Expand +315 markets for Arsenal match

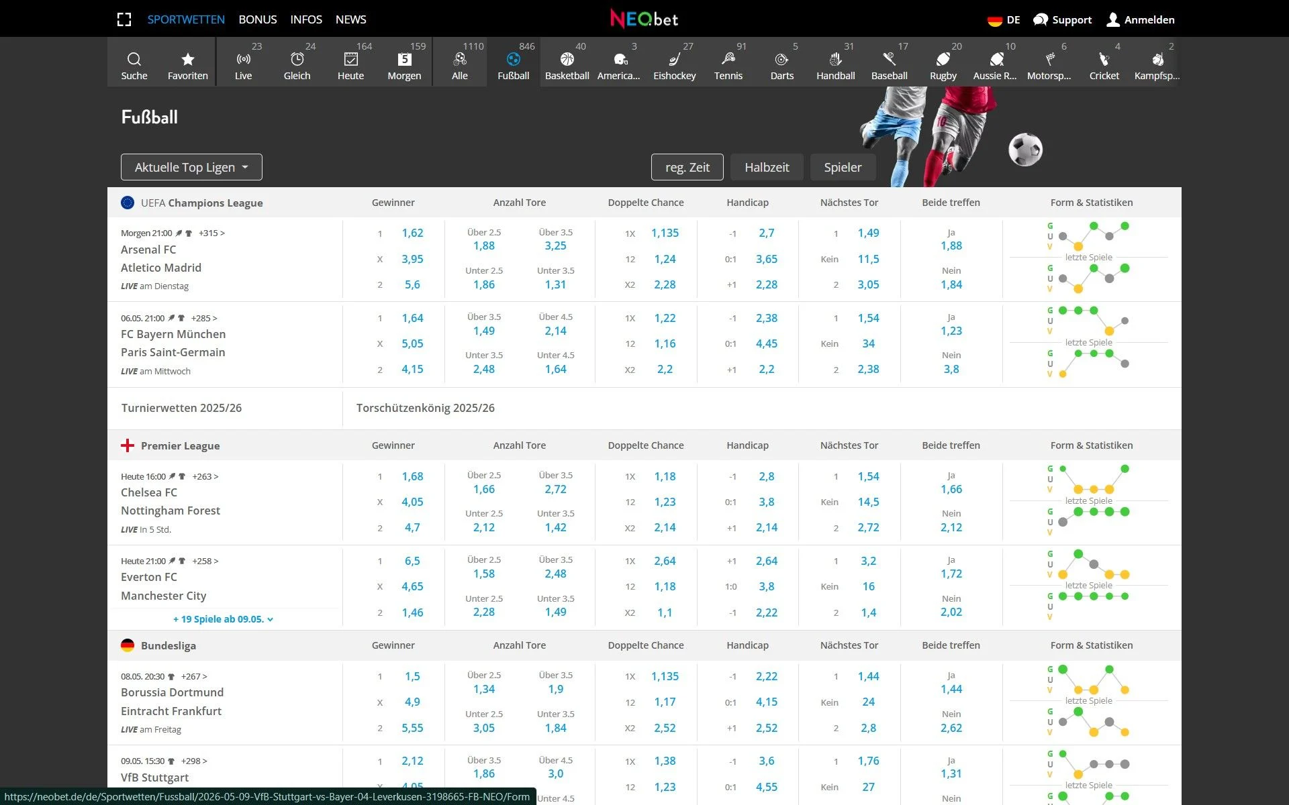211,233
